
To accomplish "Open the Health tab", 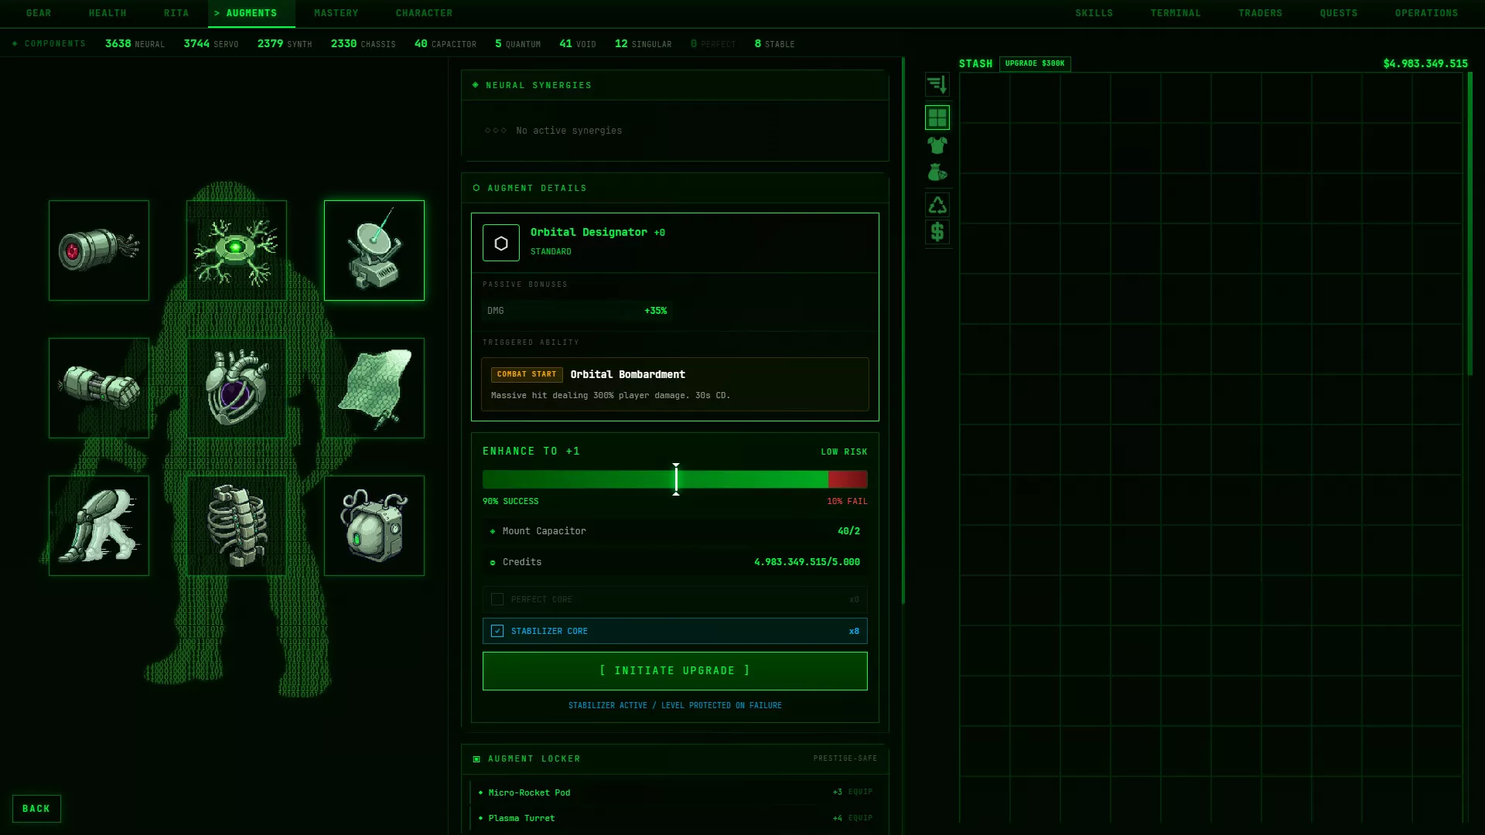I will click(108, 13).
